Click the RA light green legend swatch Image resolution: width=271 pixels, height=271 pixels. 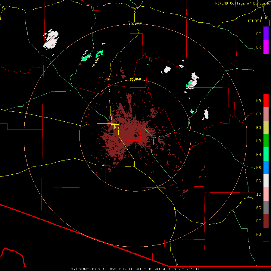tap(266, 154)
